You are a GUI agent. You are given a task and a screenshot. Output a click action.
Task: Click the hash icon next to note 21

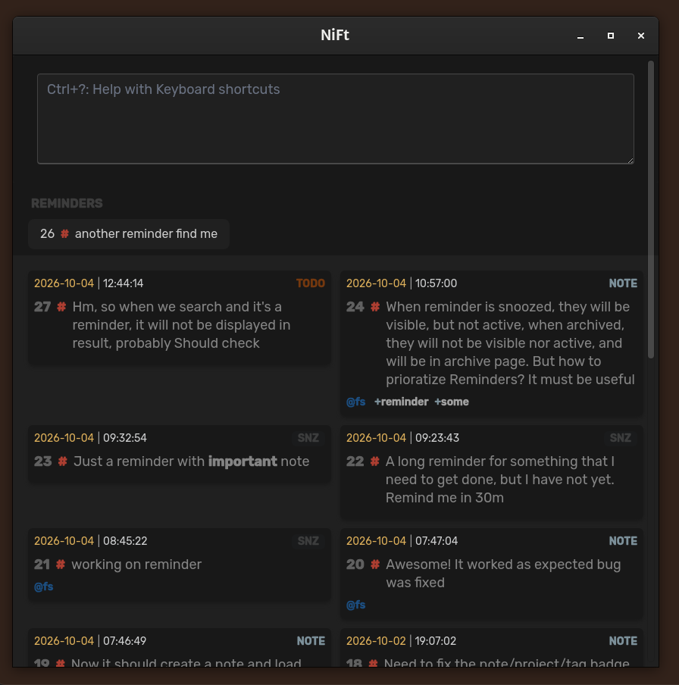pos(61,565)
